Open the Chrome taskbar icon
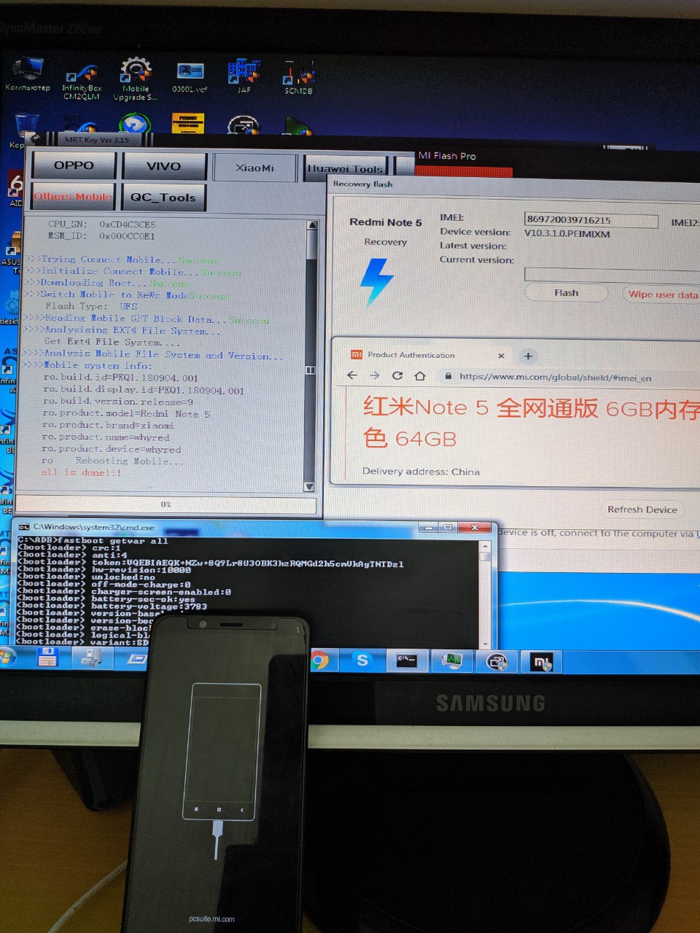Viewport: 700px width, 933px height. tap(319, 660)
